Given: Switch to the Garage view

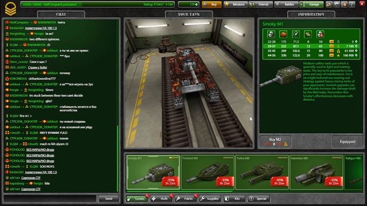Looking at the screenshot, I should point(311,5).
